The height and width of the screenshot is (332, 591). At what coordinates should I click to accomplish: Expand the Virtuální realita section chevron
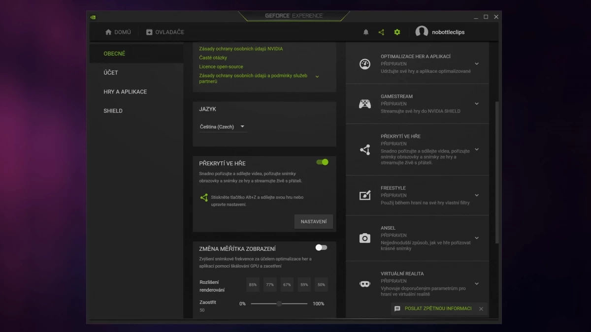coord(477,284)
